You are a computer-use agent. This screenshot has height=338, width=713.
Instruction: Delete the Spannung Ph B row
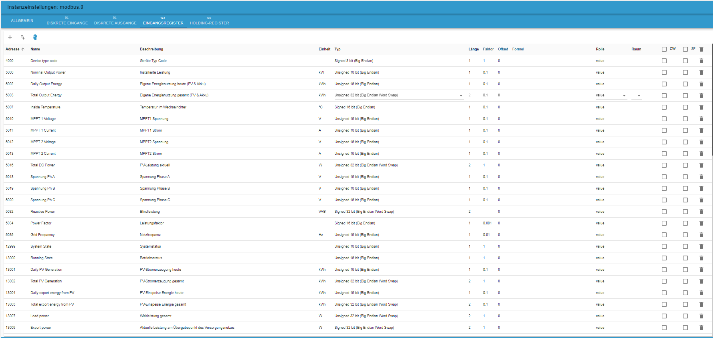701,188
